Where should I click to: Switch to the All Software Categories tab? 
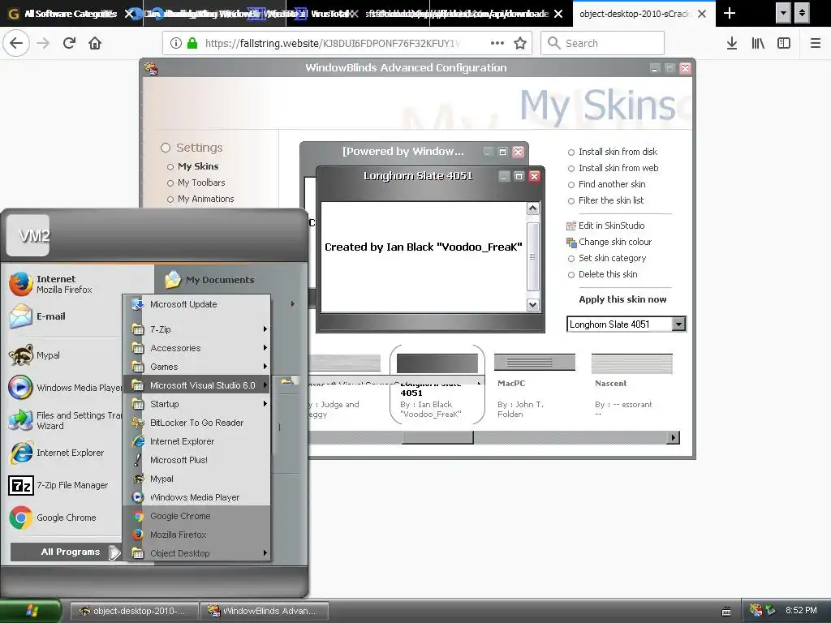click(x=71, y=14)
